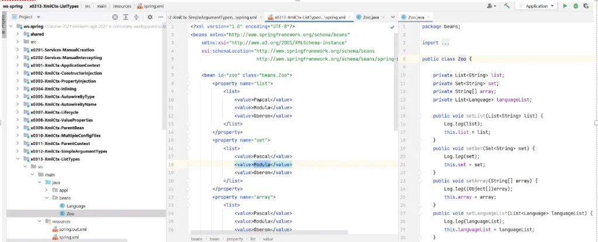Run the Application configuration

coord(566,6)
